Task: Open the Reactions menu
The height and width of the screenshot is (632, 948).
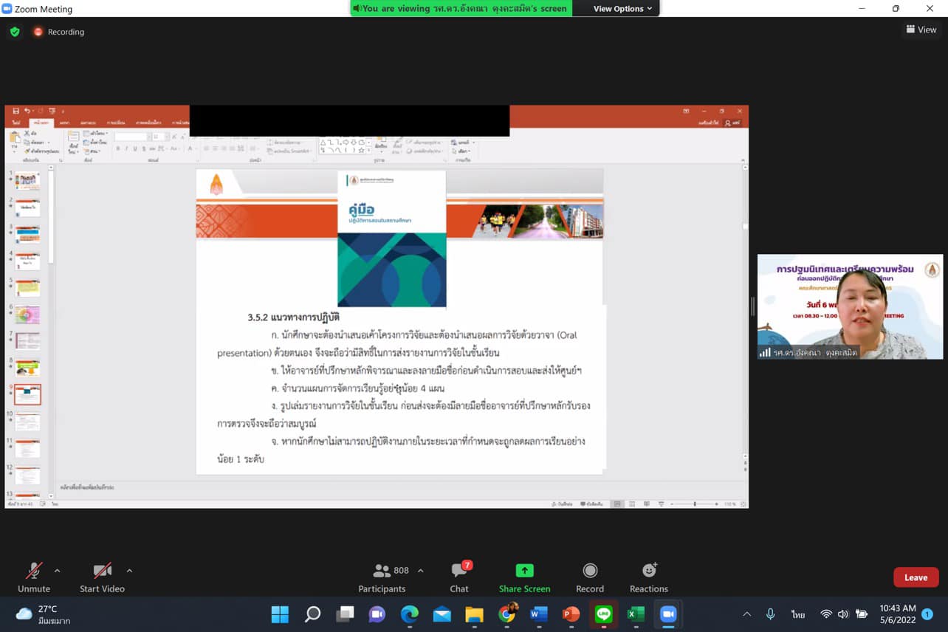Action: pos(648,571)
